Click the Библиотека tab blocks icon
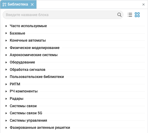Image resolution: width=148 pixels, height=133 pixels. coord(4,4)
